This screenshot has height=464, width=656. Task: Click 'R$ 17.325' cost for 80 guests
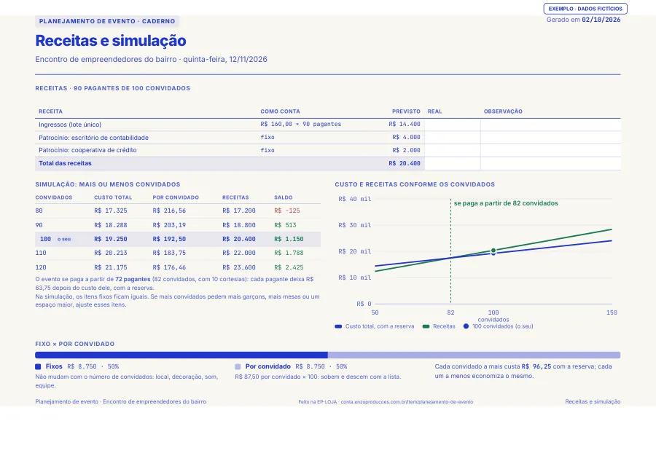(x=111, y=211)
